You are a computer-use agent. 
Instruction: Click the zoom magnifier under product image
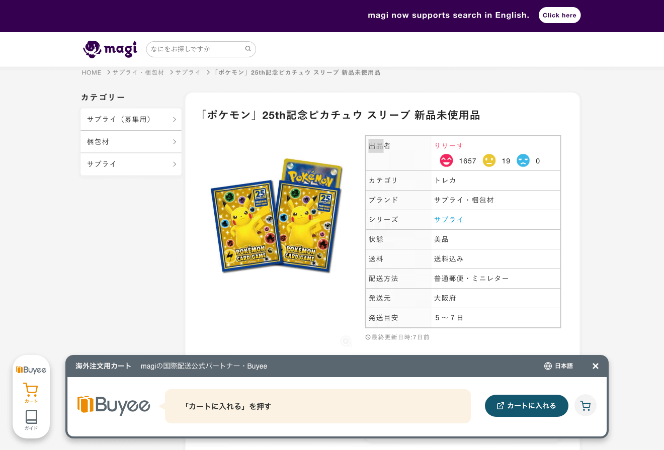(346, 342)
